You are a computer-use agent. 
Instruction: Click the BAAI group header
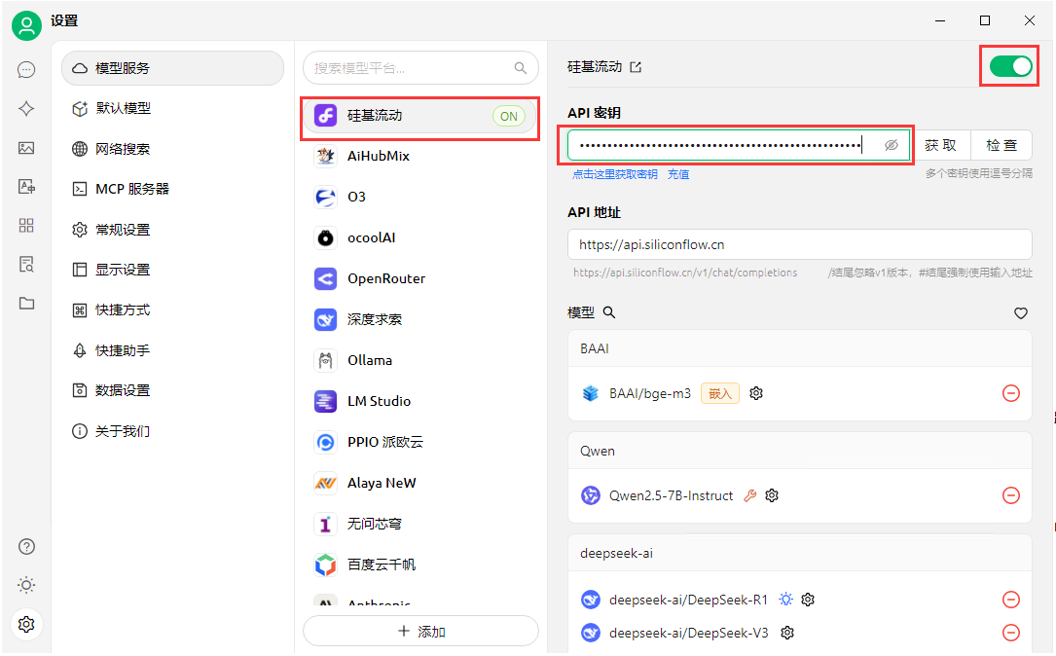(x=799, y=348)
